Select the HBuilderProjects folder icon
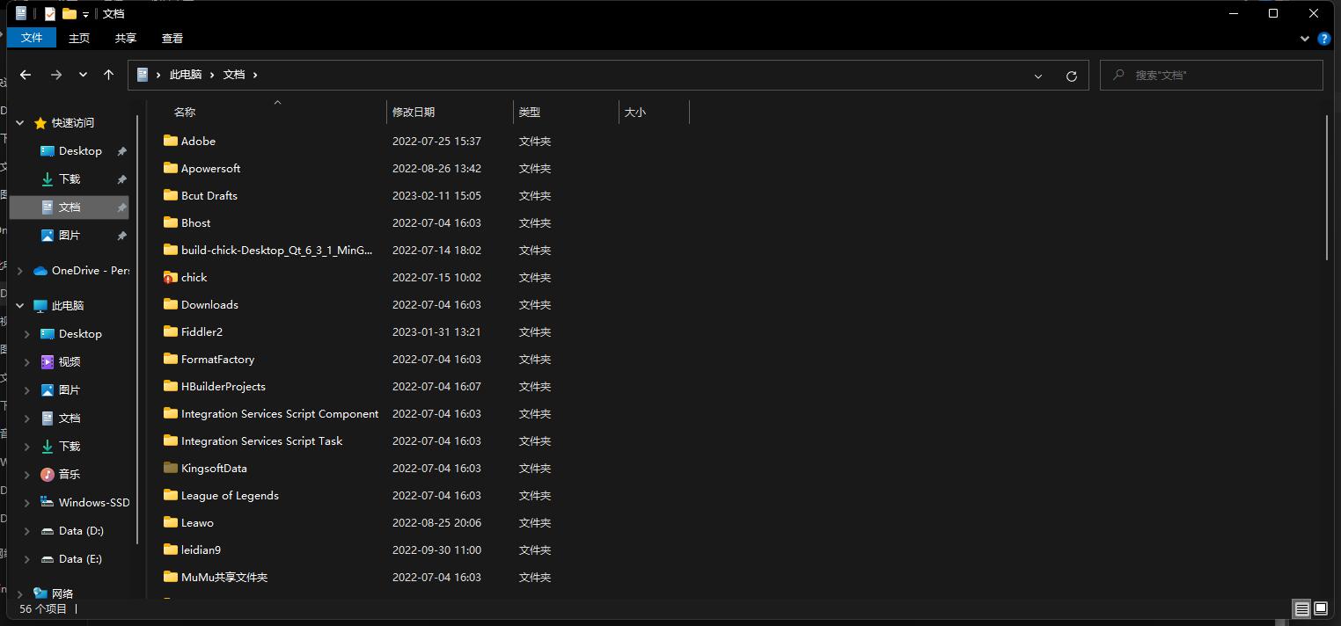This screenshot has height=626, width=1341. point(171,386)
